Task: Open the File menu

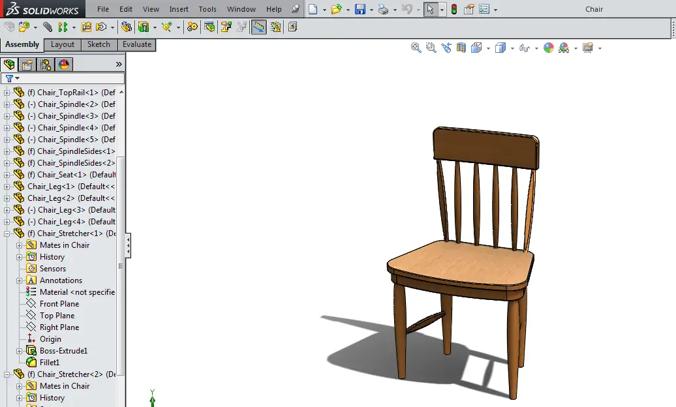Action: click(x=103, y=9)
